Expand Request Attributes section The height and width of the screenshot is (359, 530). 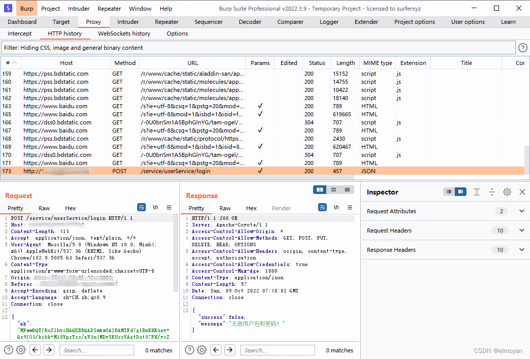pos(521,211)
